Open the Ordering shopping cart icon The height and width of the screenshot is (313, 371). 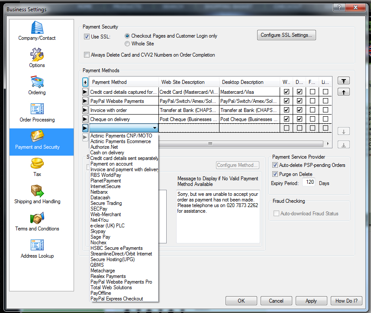pyautogui.click(x=37, y=82)
